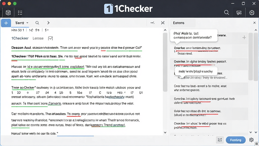Click the errors panel scroll up arrow

point(256,30)
